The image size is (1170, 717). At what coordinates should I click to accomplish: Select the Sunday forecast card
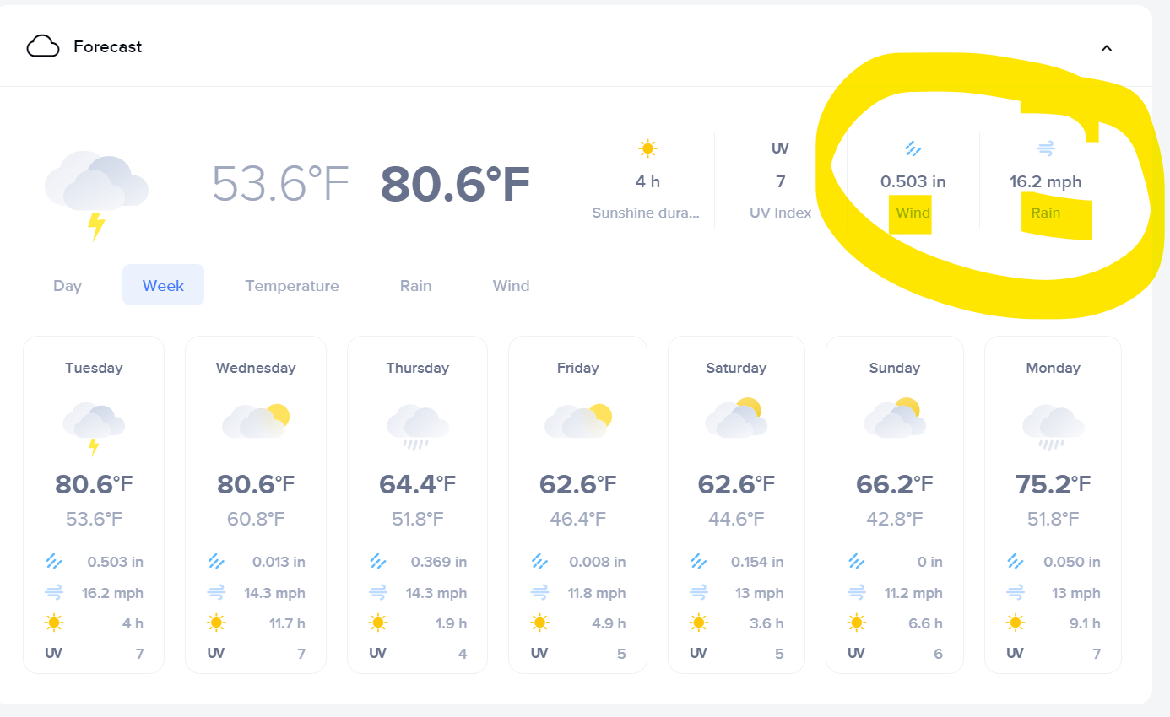pos(894,504)
